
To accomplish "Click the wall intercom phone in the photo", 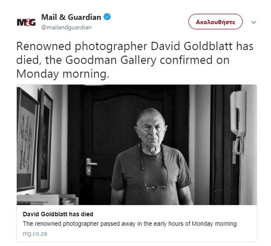I will [x=238, y=122].
